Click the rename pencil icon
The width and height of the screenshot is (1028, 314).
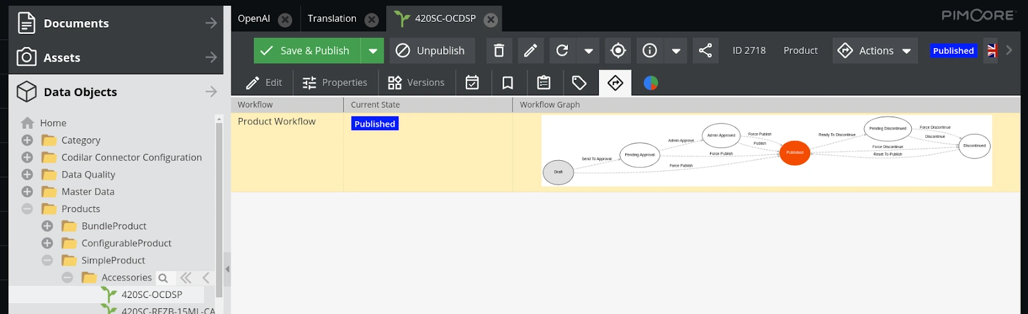pos(530,51)
